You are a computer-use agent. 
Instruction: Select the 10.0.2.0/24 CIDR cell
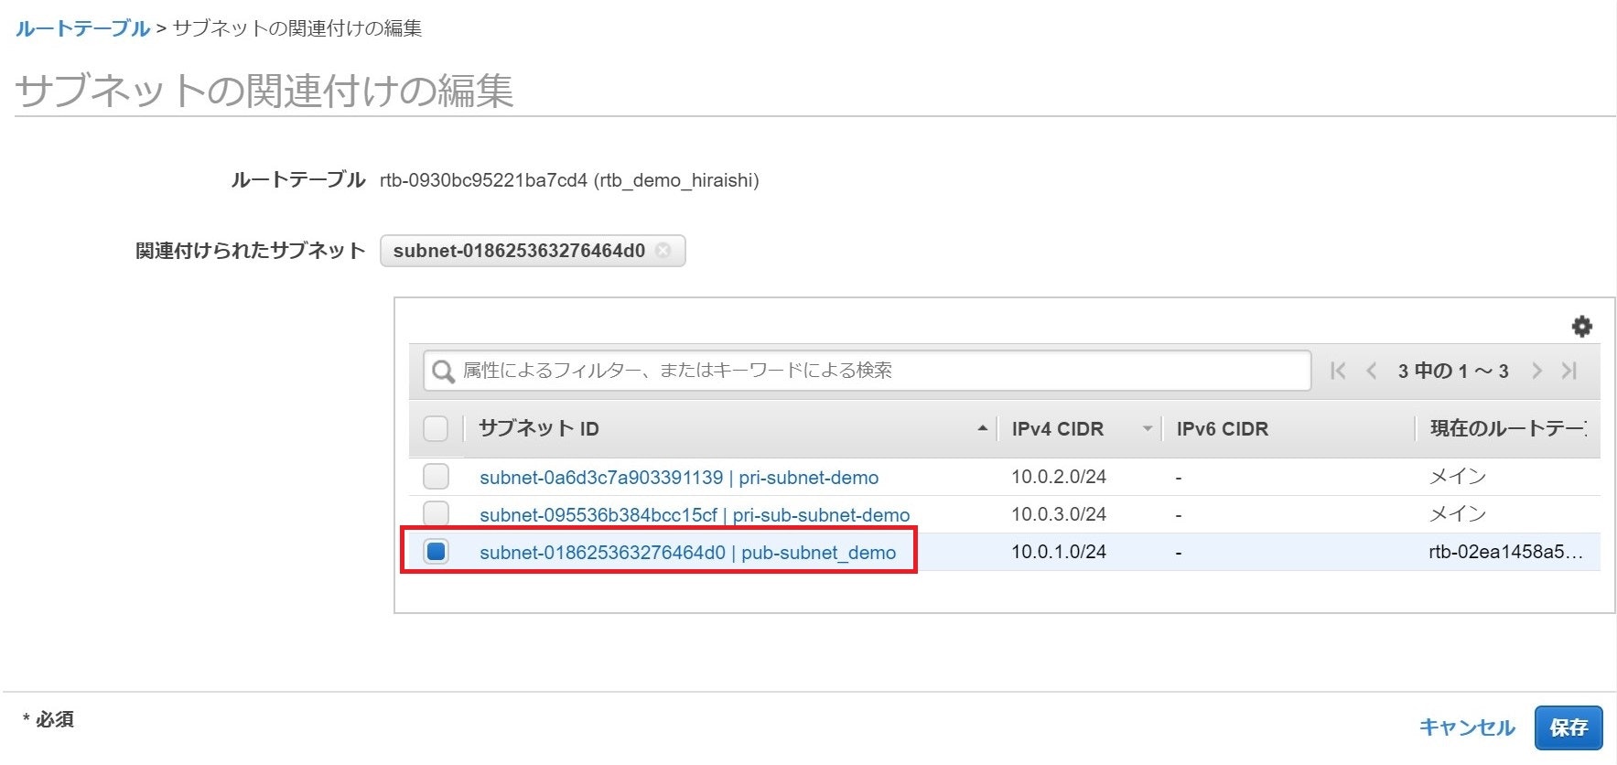pyautogui.click(x=1059, y=477)
